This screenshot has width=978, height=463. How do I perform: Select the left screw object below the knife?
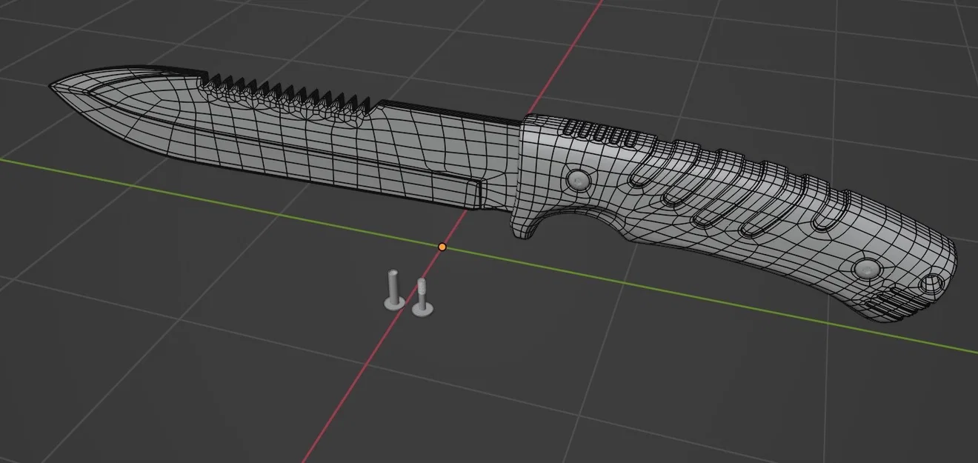coord(393,290)
